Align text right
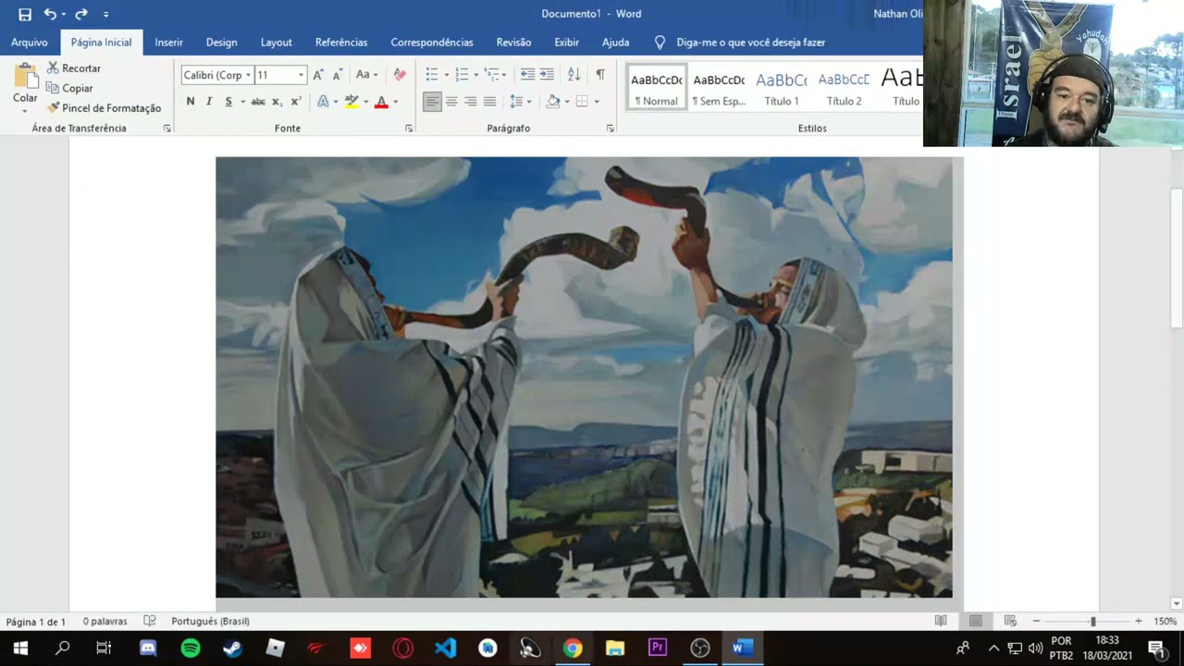 (x=471, y=102)
